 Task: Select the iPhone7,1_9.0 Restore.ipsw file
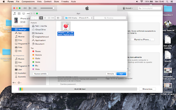pos(66,29)
